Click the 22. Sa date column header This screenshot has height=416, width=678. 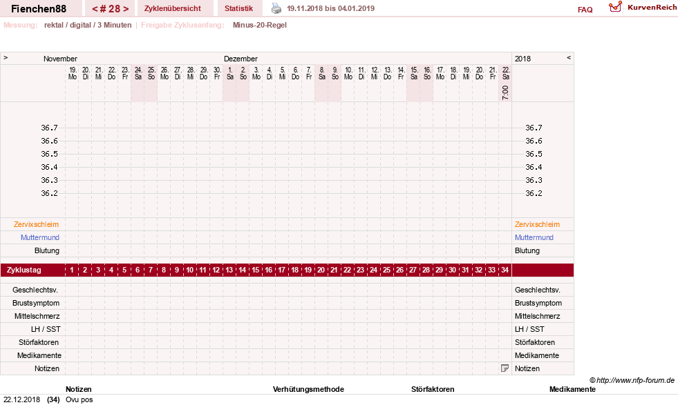pyautogui.click(x=505, y=73)
